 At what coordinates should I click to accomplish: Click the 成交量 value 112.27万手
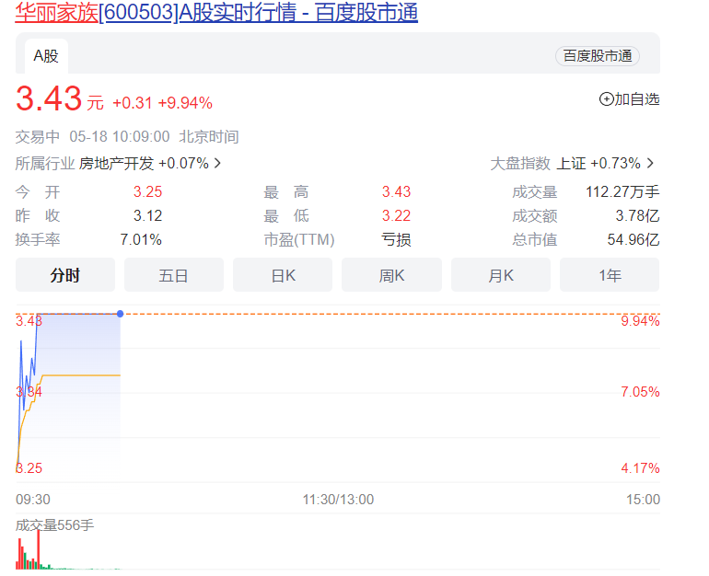coord(622,191)
